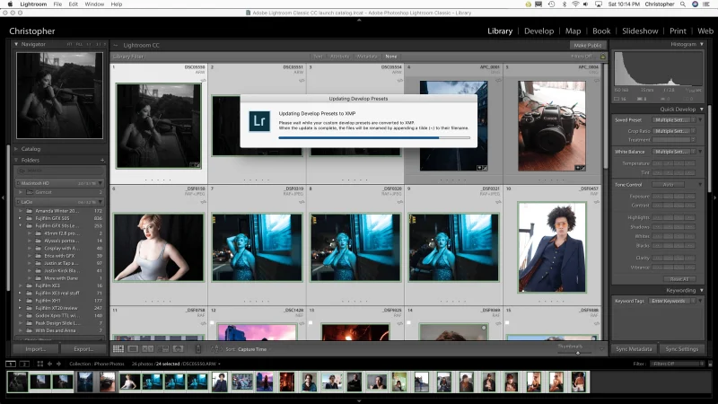Open the Window menu
The height and width of the screenshot is (404, 718).
coord(92,4)
